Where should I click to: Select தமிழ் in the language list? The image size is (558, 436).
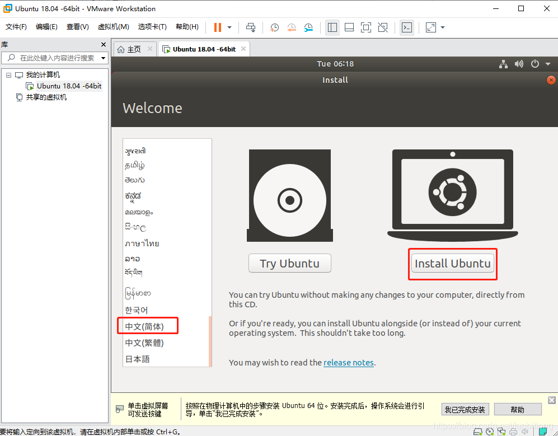(x=134, y=166)
